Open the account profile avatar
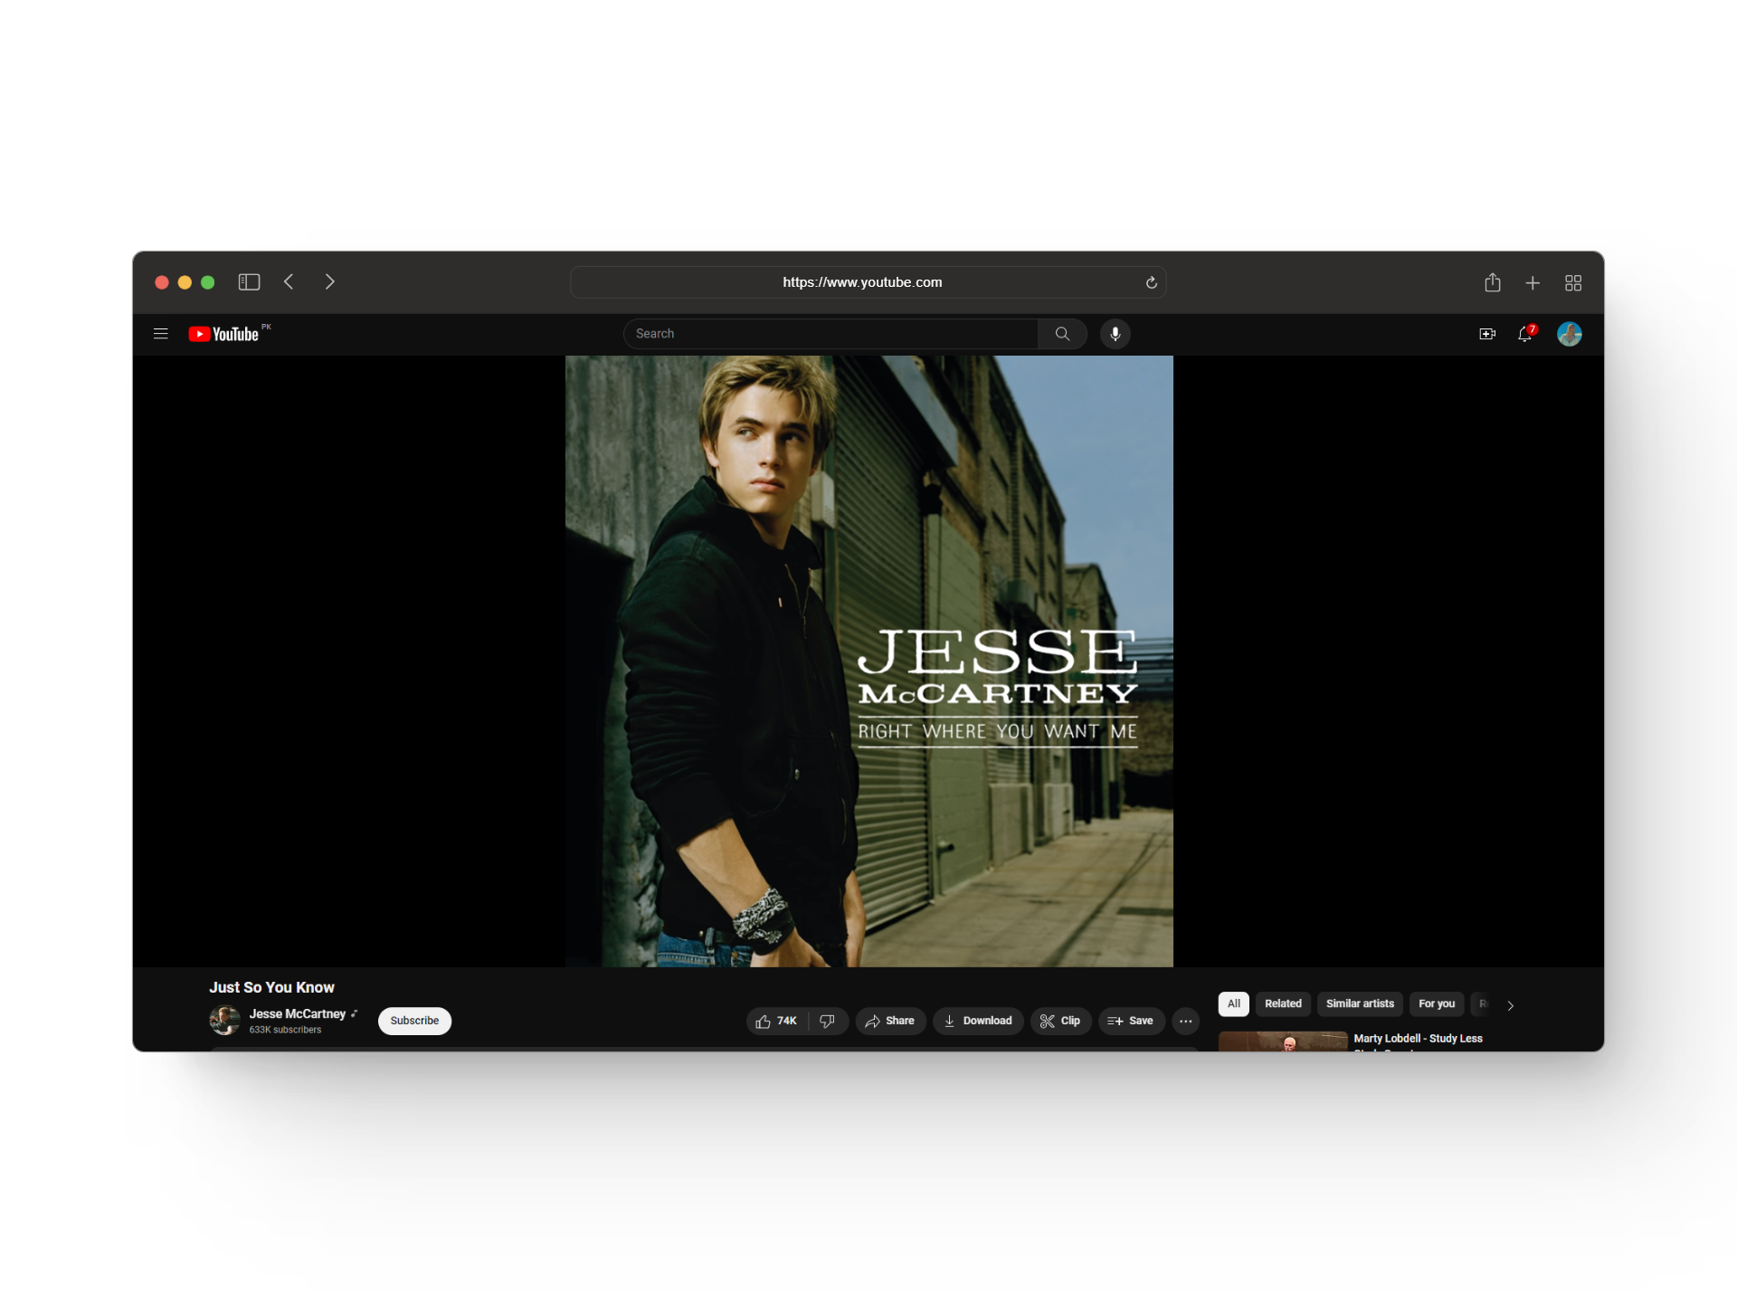This screenshot has width=1737, height=1303. point(1569,334)
